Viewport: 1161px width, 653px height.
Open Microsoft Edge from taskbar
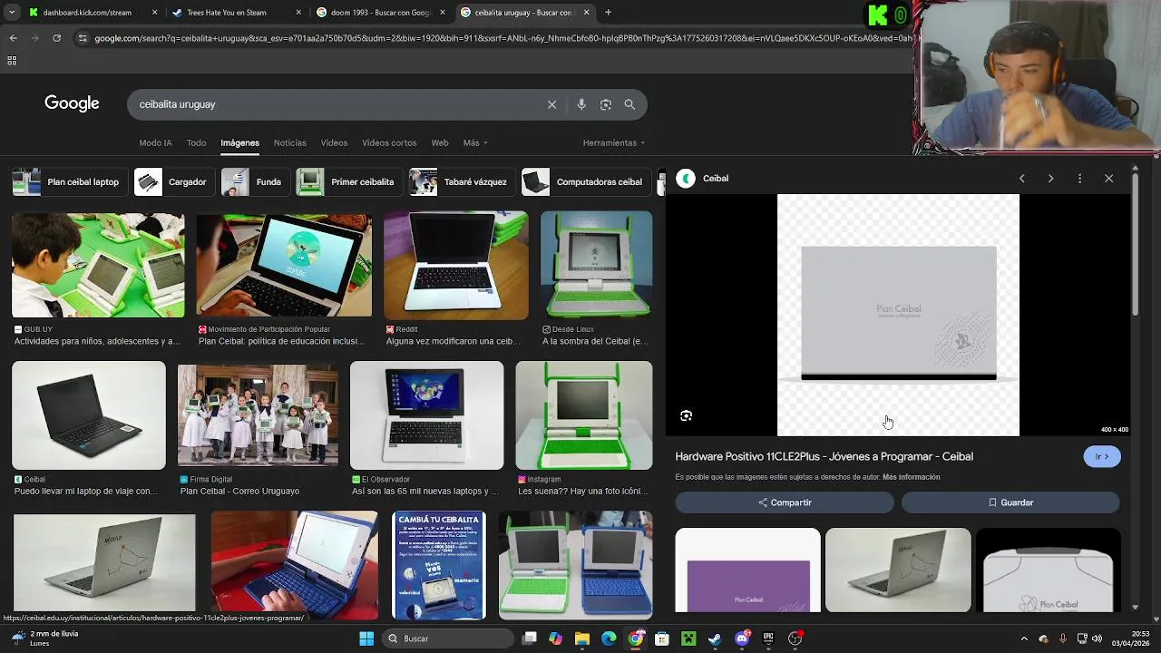(x=609, y=638)
